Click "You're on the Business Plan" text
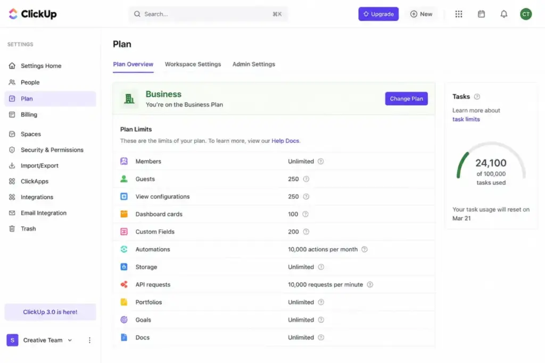Screen dimensions: 545x363 (x=184, y=105)
